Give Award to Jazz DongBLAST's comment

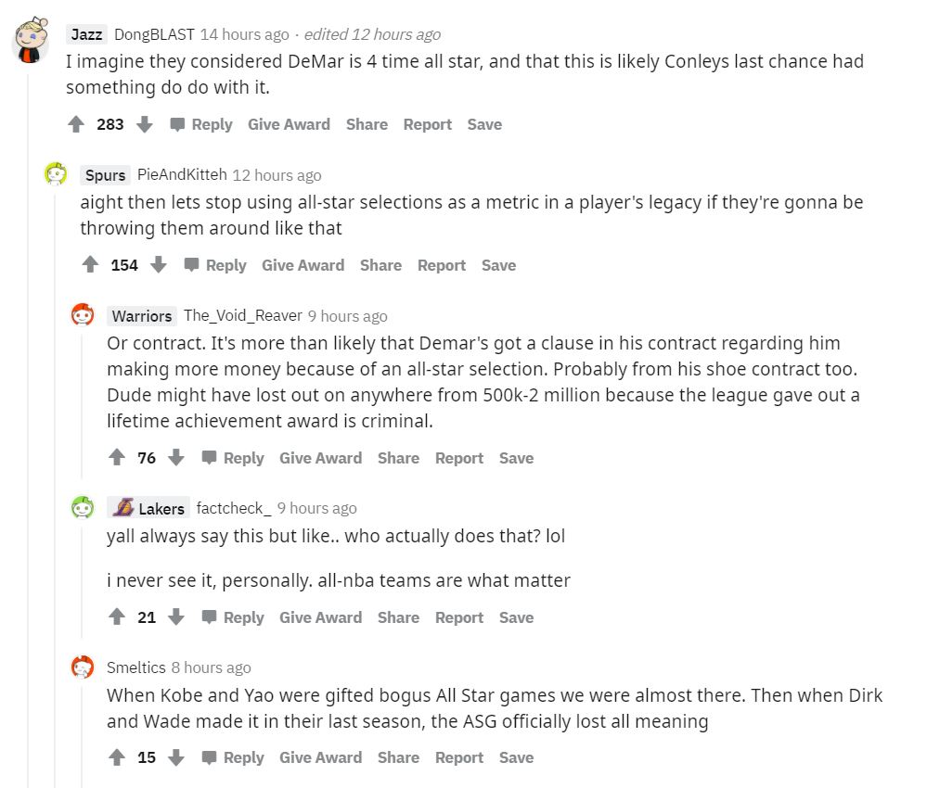(289, 124)
